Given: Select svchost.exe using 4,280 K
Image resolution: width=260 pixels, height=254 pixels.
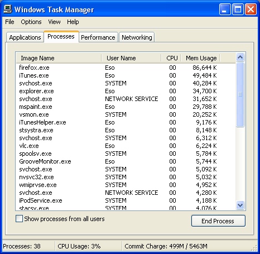Looking at the screenshot, I should (126, 193).
